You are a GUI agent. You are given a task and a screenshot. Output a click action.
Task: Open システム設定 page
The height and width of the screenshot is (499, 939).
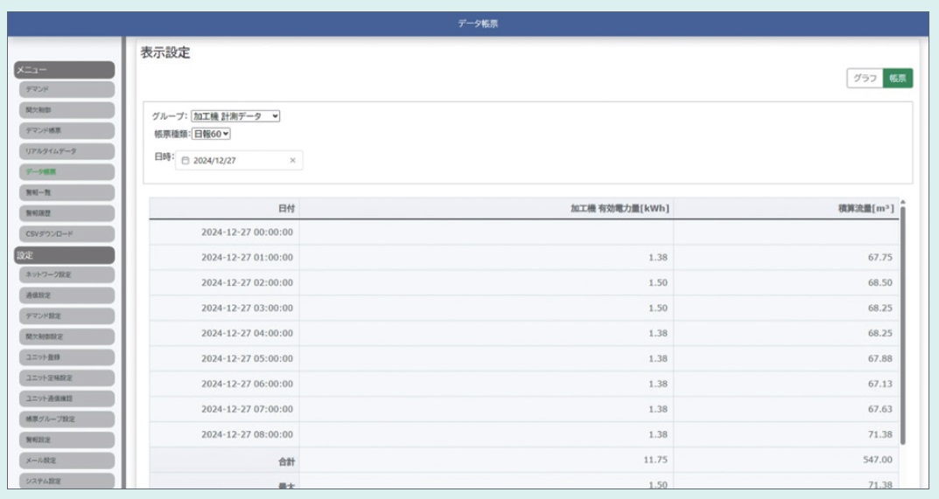click(67, 481)
